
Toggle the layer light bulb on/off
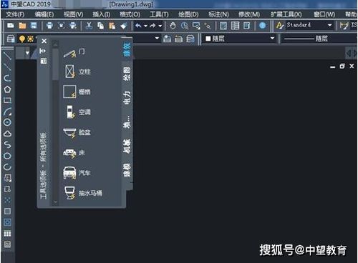point(22,39)
